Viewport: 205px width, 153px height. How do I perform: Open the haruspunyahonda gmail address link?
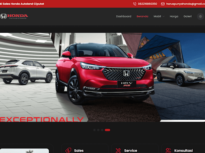pyautogui.click(x=186, y=4)
